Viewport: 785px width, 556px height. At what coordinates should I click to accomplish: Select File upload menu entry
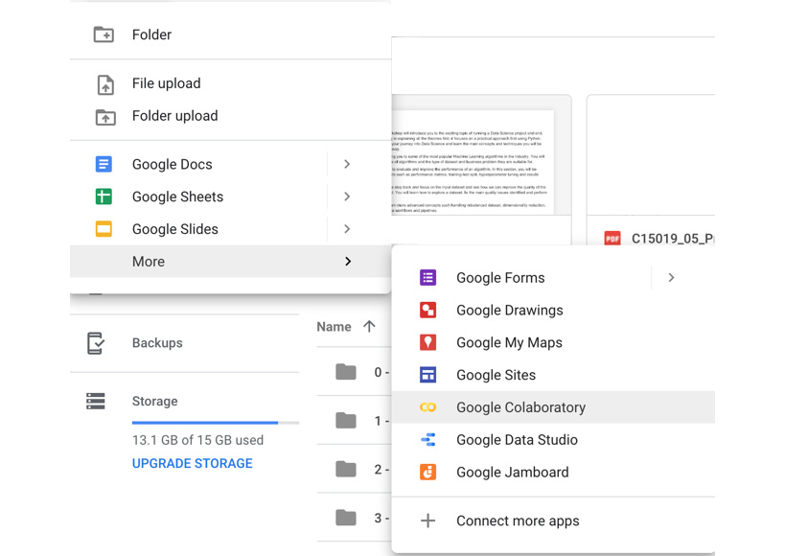point(230,83)
